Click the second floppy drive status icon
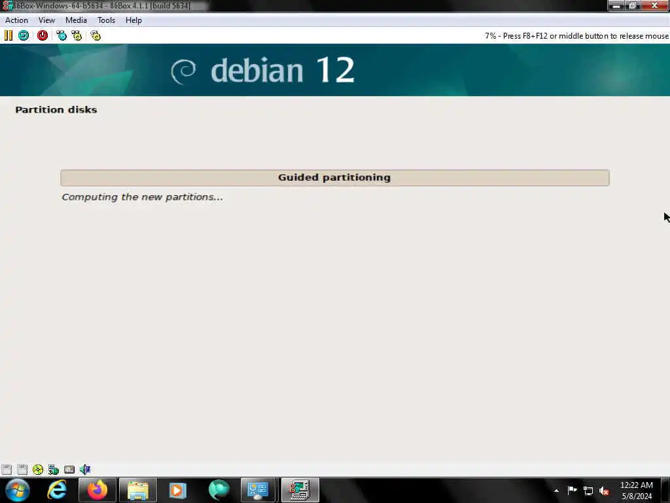This screenshot has height=503, width=670. pyautogui.click(x=22, y=470)
